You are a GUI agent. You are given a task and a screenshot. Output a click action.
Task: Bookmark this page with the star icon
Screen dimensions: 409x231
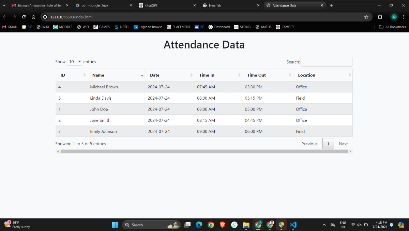pos(366,17)
